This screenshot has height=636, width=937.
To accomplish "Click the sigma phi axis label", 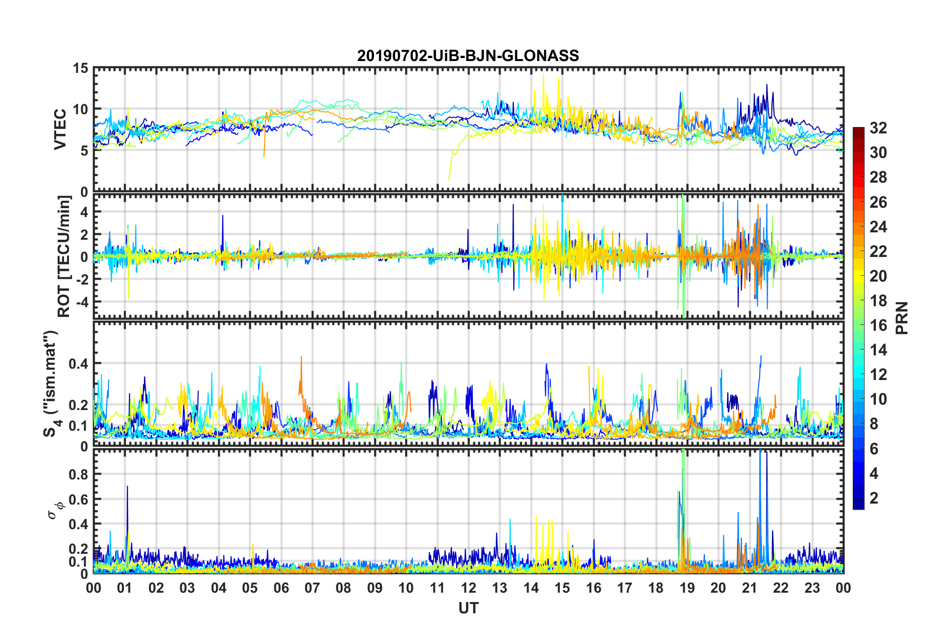I will pyautogui.click(x=55, y=510).
